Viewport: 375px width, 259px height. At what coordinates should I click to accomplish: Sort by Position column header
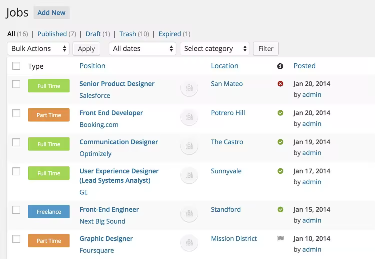tap(92, 66)
